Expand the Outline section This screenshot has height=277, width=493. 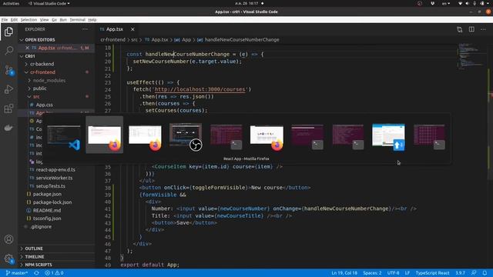[56, 249]
